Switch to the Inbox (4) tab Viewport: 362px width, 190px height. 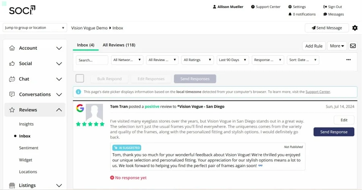pyautogui.click(x=86, y=45)
